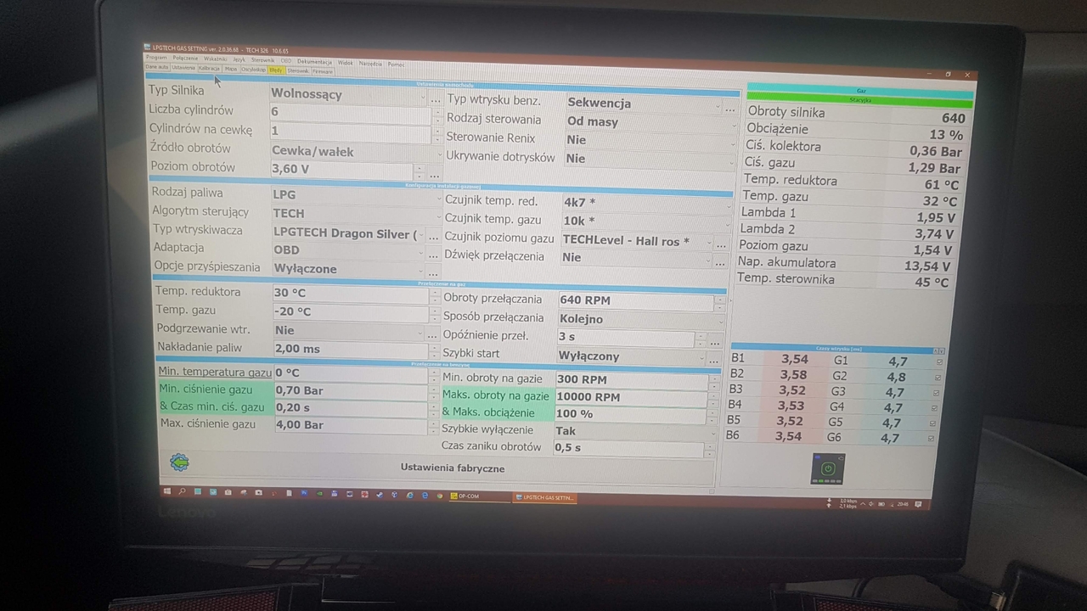Open the '...' button next to Poziom obrotów
The image size is (1087, 611).
(x=434, y=173)
